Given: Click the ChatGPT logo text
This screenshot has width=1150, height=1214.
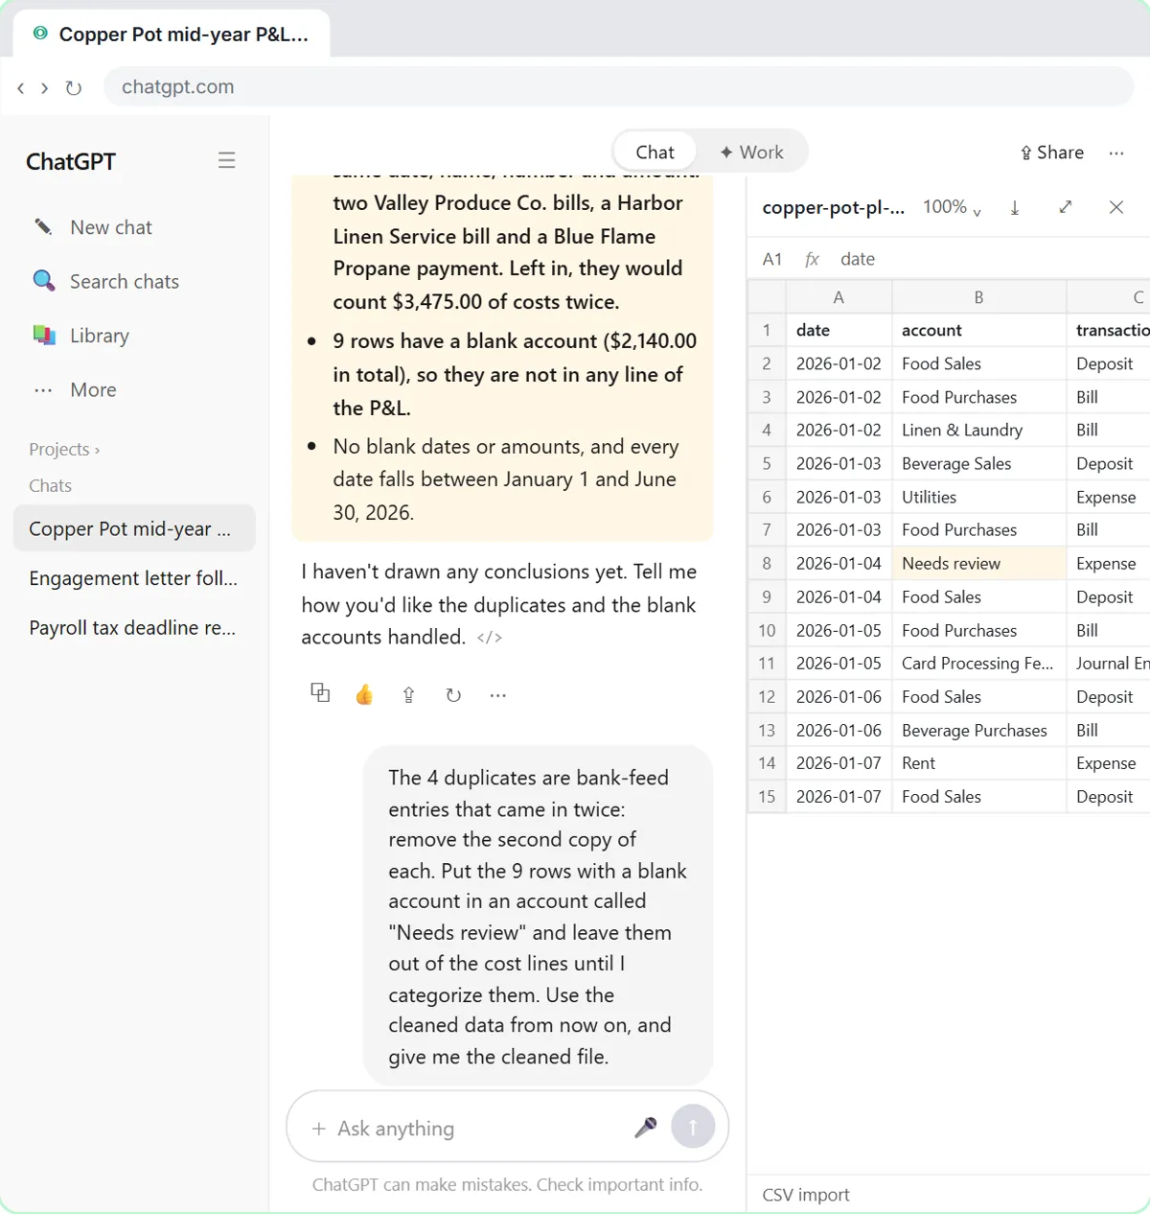Looking at the screenshot, I should point(71,161).
